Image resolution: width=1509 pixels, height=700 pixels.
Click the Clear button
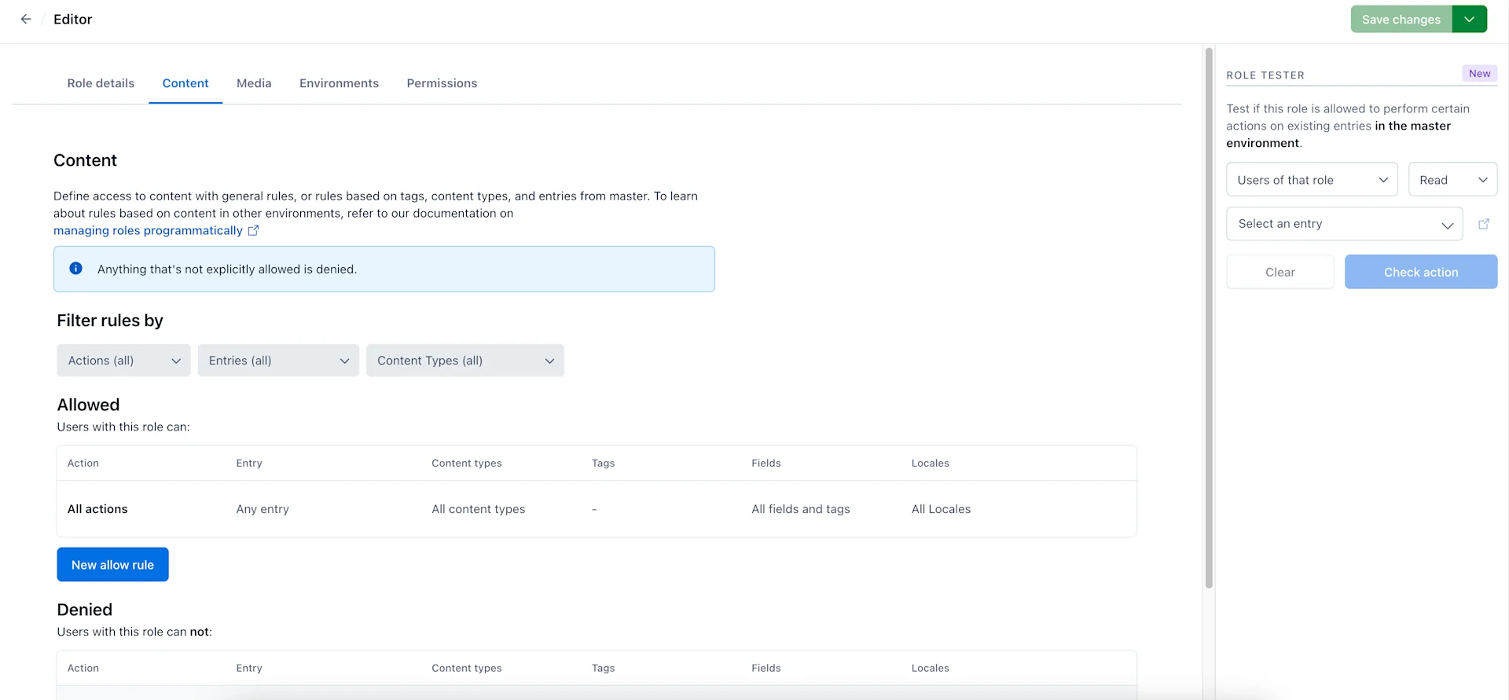coord(1280,272)
